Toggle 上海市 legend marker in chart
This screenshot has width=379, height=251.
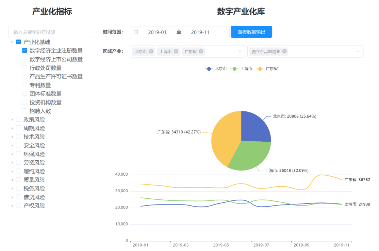click(x=234, y=69)
